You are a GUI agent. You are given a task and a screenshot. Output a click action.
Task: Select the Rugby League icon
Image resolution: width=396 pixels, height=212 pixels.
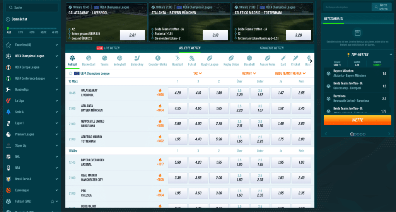coord(210,58)
